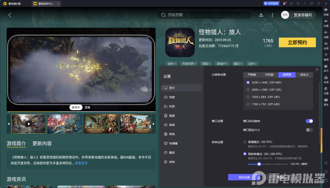This screenshot has height=188, width=330.
Task: Switch to the 手机版 resolution tab
Action: [269, 75]
